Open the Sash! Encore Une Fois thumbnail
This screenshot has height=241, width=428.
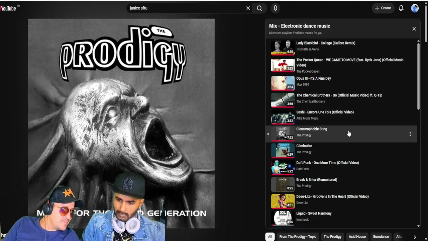tap(283, 117)
